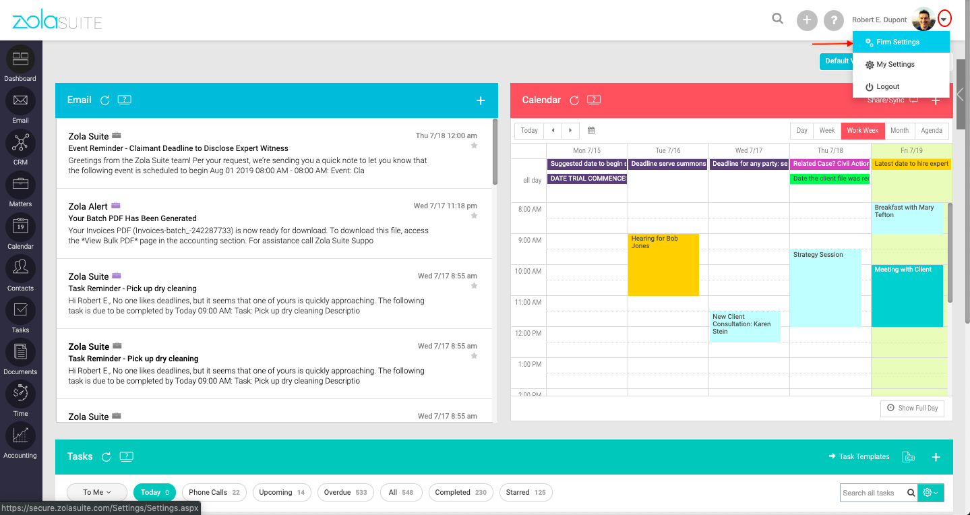Click the Today calendar button
Screen dimensions: 970x515
tap(529, 130)
